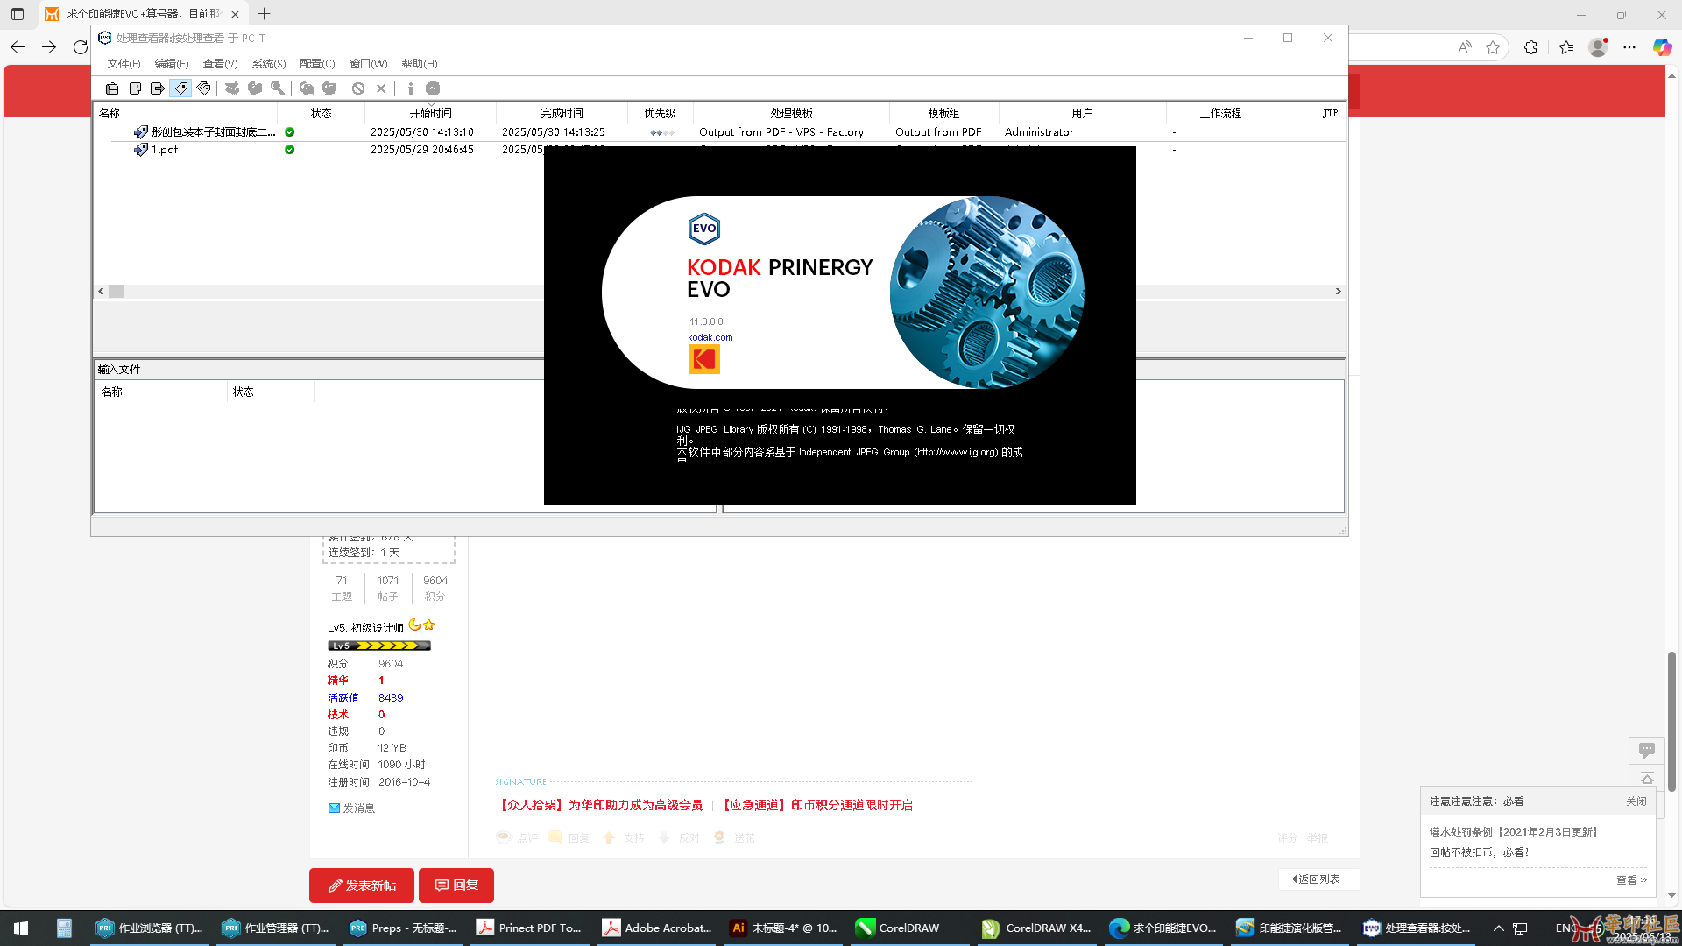Open a new browser tab
This screenshot has width=1682, height=946.
[x=264, y=14]
